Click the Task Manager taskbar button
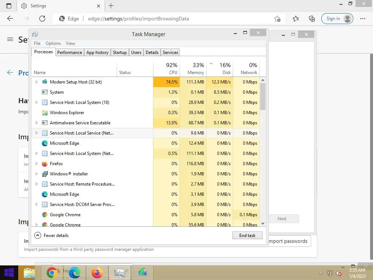The image size is (373, 280). (x=119, y=273)
